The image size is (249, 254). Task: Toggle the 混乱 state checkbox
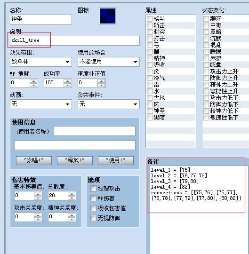tap(206, 45)
